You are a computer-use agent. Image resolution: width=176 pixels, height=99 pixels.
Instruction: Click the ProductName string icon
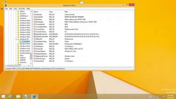click(35, 51)
